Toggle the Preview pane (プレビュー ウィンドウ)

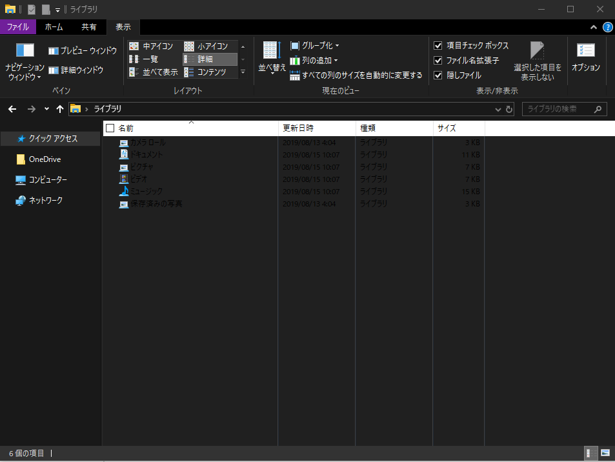pos(83,50)
